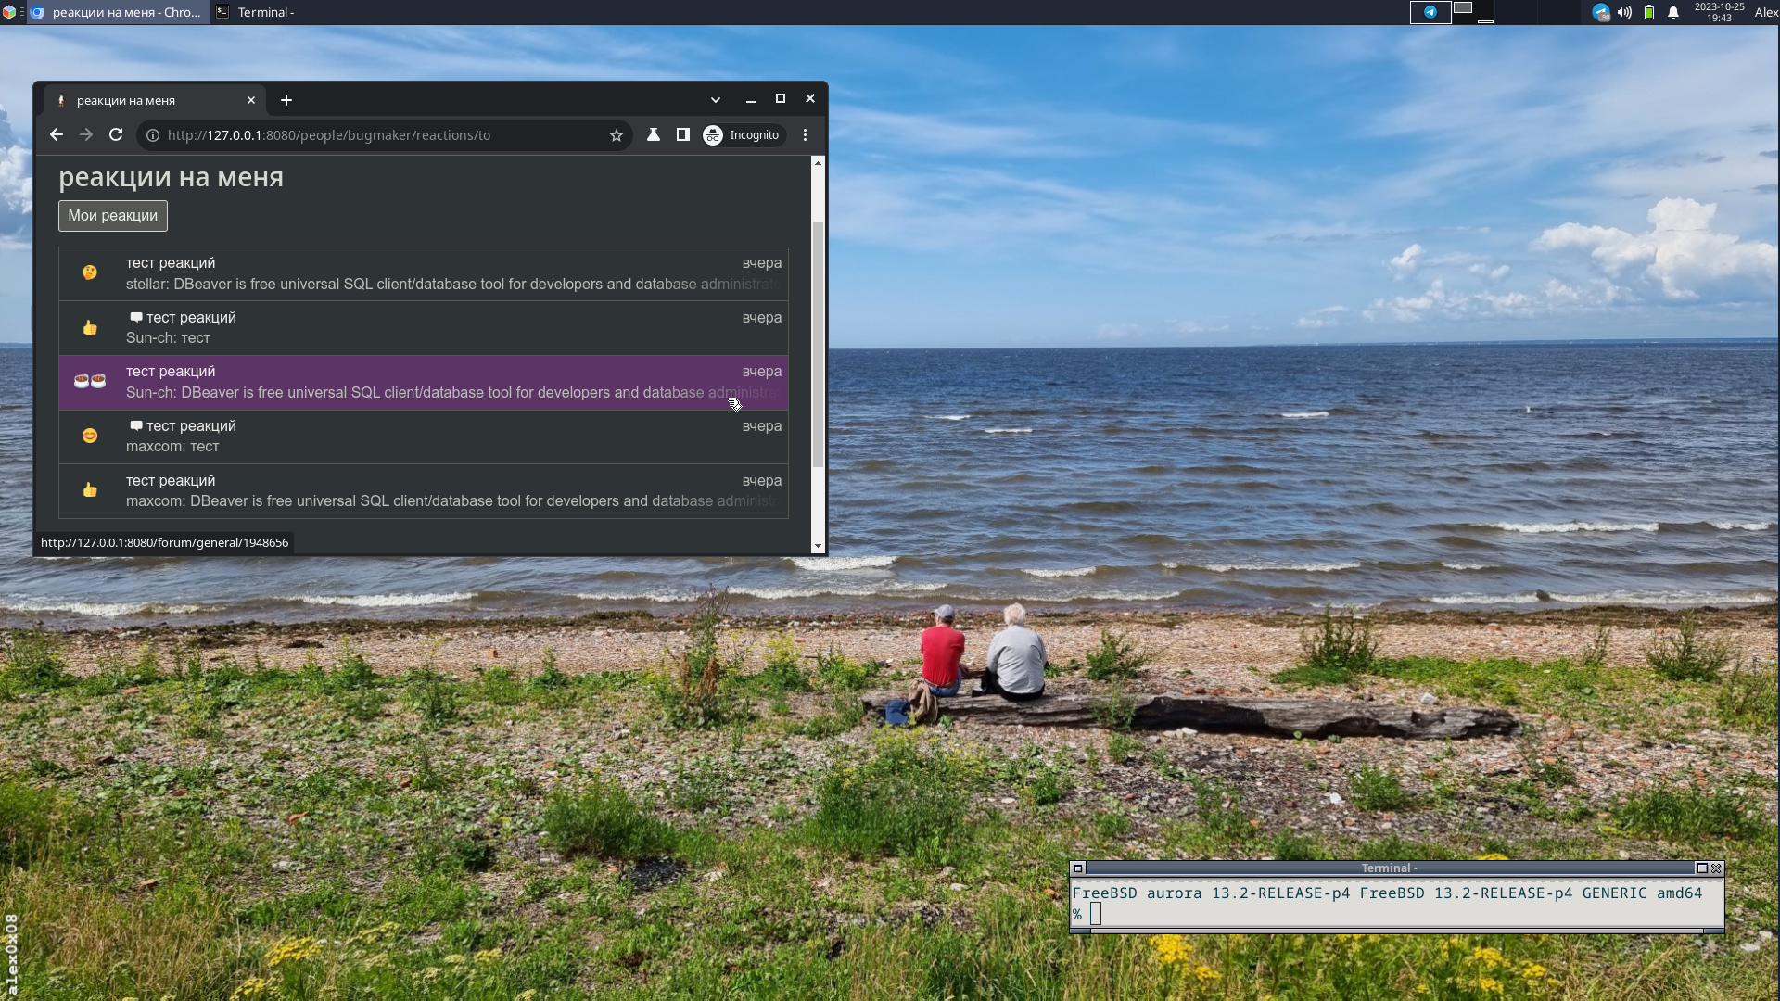Open a new browser tab
Image resolution: width=1780 pixels, height=1001 pixels.
click(x=286, y=100)
